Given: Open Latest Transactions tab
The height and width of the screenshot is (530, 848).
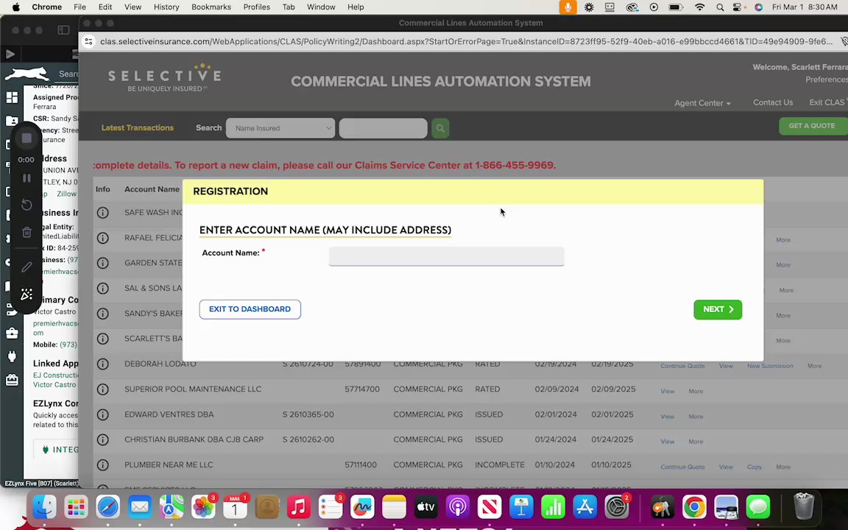Looking at the screenshot, I should (138, 127).
